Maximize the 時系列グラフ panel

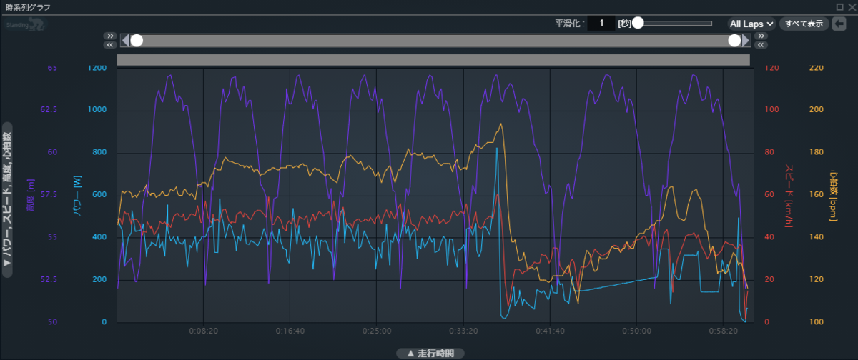click(x=839, y=6)
